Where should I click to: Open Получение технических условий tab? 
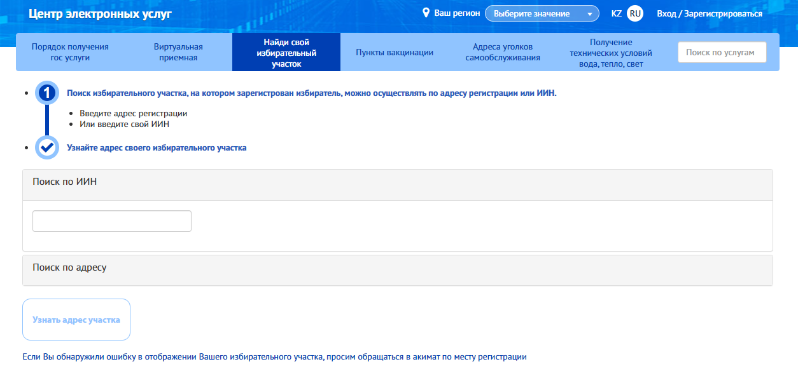click(611, 53)
